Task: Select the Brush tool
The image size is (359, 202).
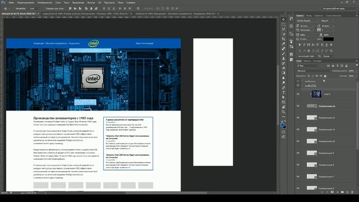Action: 283,53
